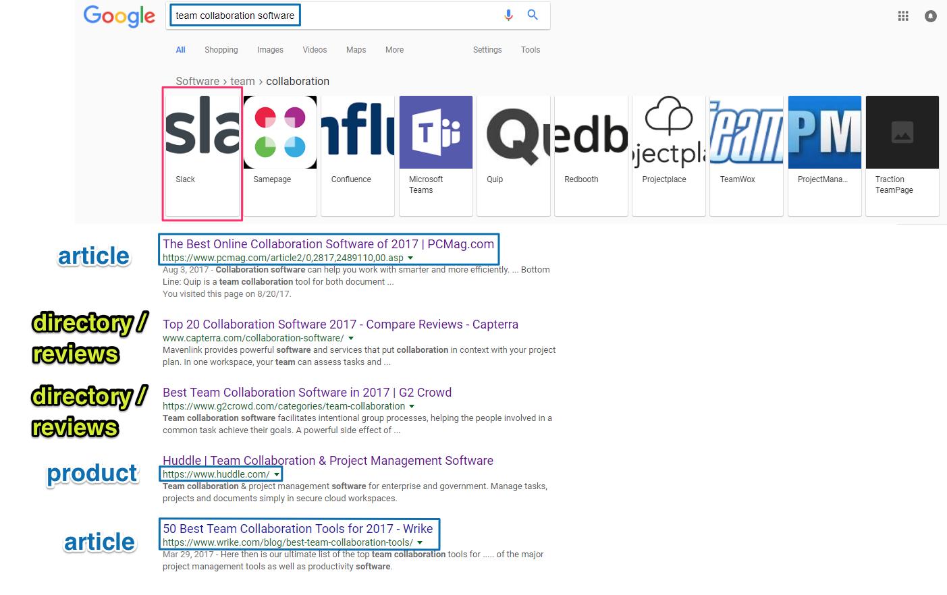
Task: Open the Microsoft Teams carousel card
Action: (x=436, y=155)
